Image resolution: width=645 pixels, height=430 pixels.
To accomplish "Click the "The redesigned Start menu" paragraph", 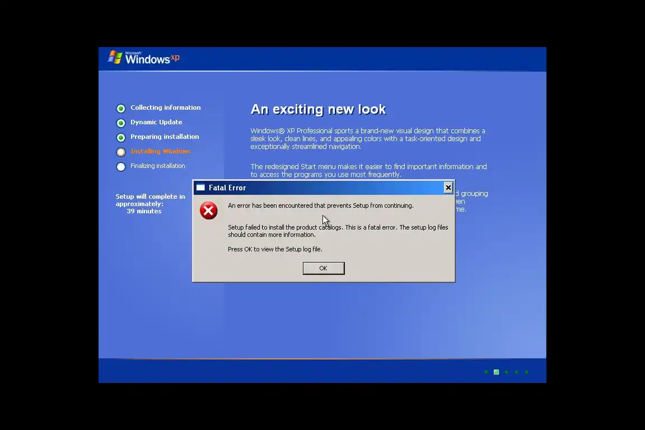I will click(368, 170).
